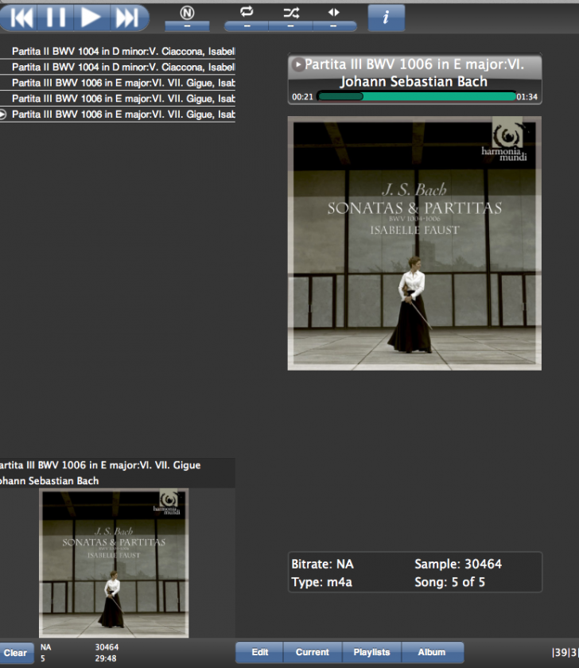This screenshot has width=579, height=668.
Task: Toggle the left-right arrows button
Action: coord(334,17)
